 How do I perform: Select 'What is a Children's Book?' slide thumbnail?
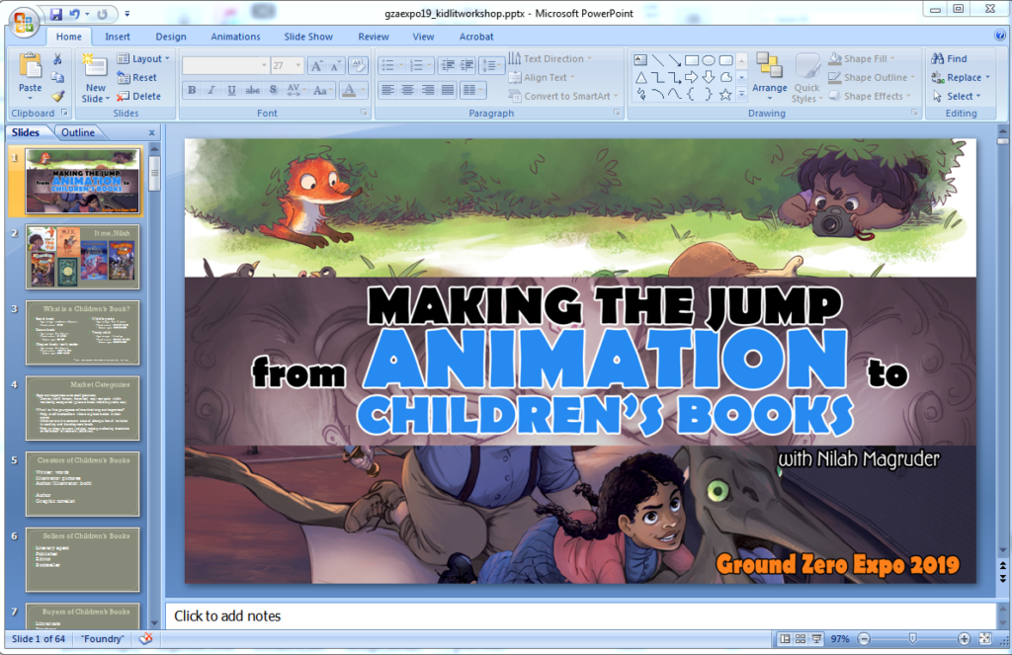[82, 332]
